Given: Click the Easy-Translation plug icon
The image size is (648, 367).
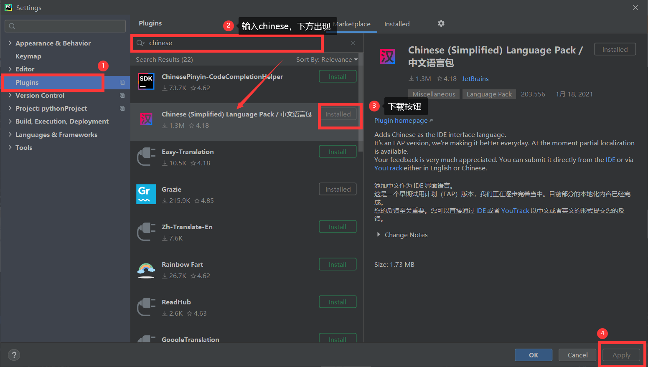Looking at the screenshot, I should coord(146,157).
